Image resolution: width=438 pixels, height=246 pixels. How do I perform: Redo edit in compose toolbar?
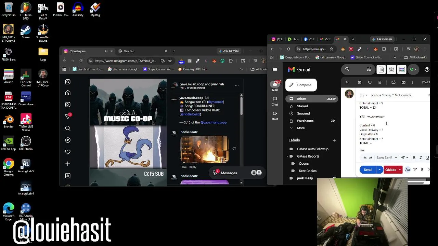point(371,158)
